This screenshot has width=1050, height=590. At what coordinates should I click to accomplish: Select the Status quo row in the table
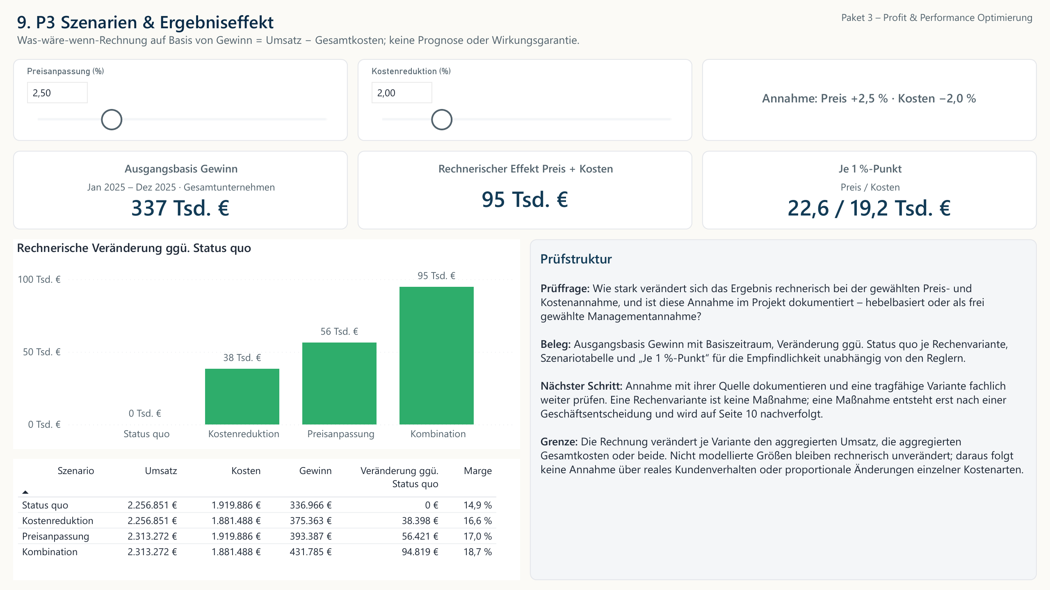coord(257,505)
